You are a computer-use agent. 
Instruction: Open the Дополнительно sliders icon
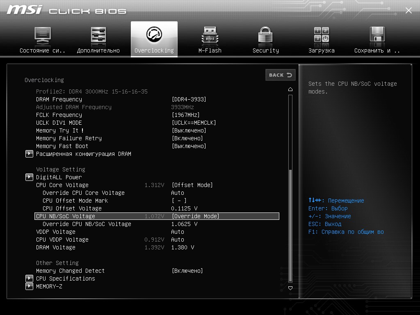point(98,35)
